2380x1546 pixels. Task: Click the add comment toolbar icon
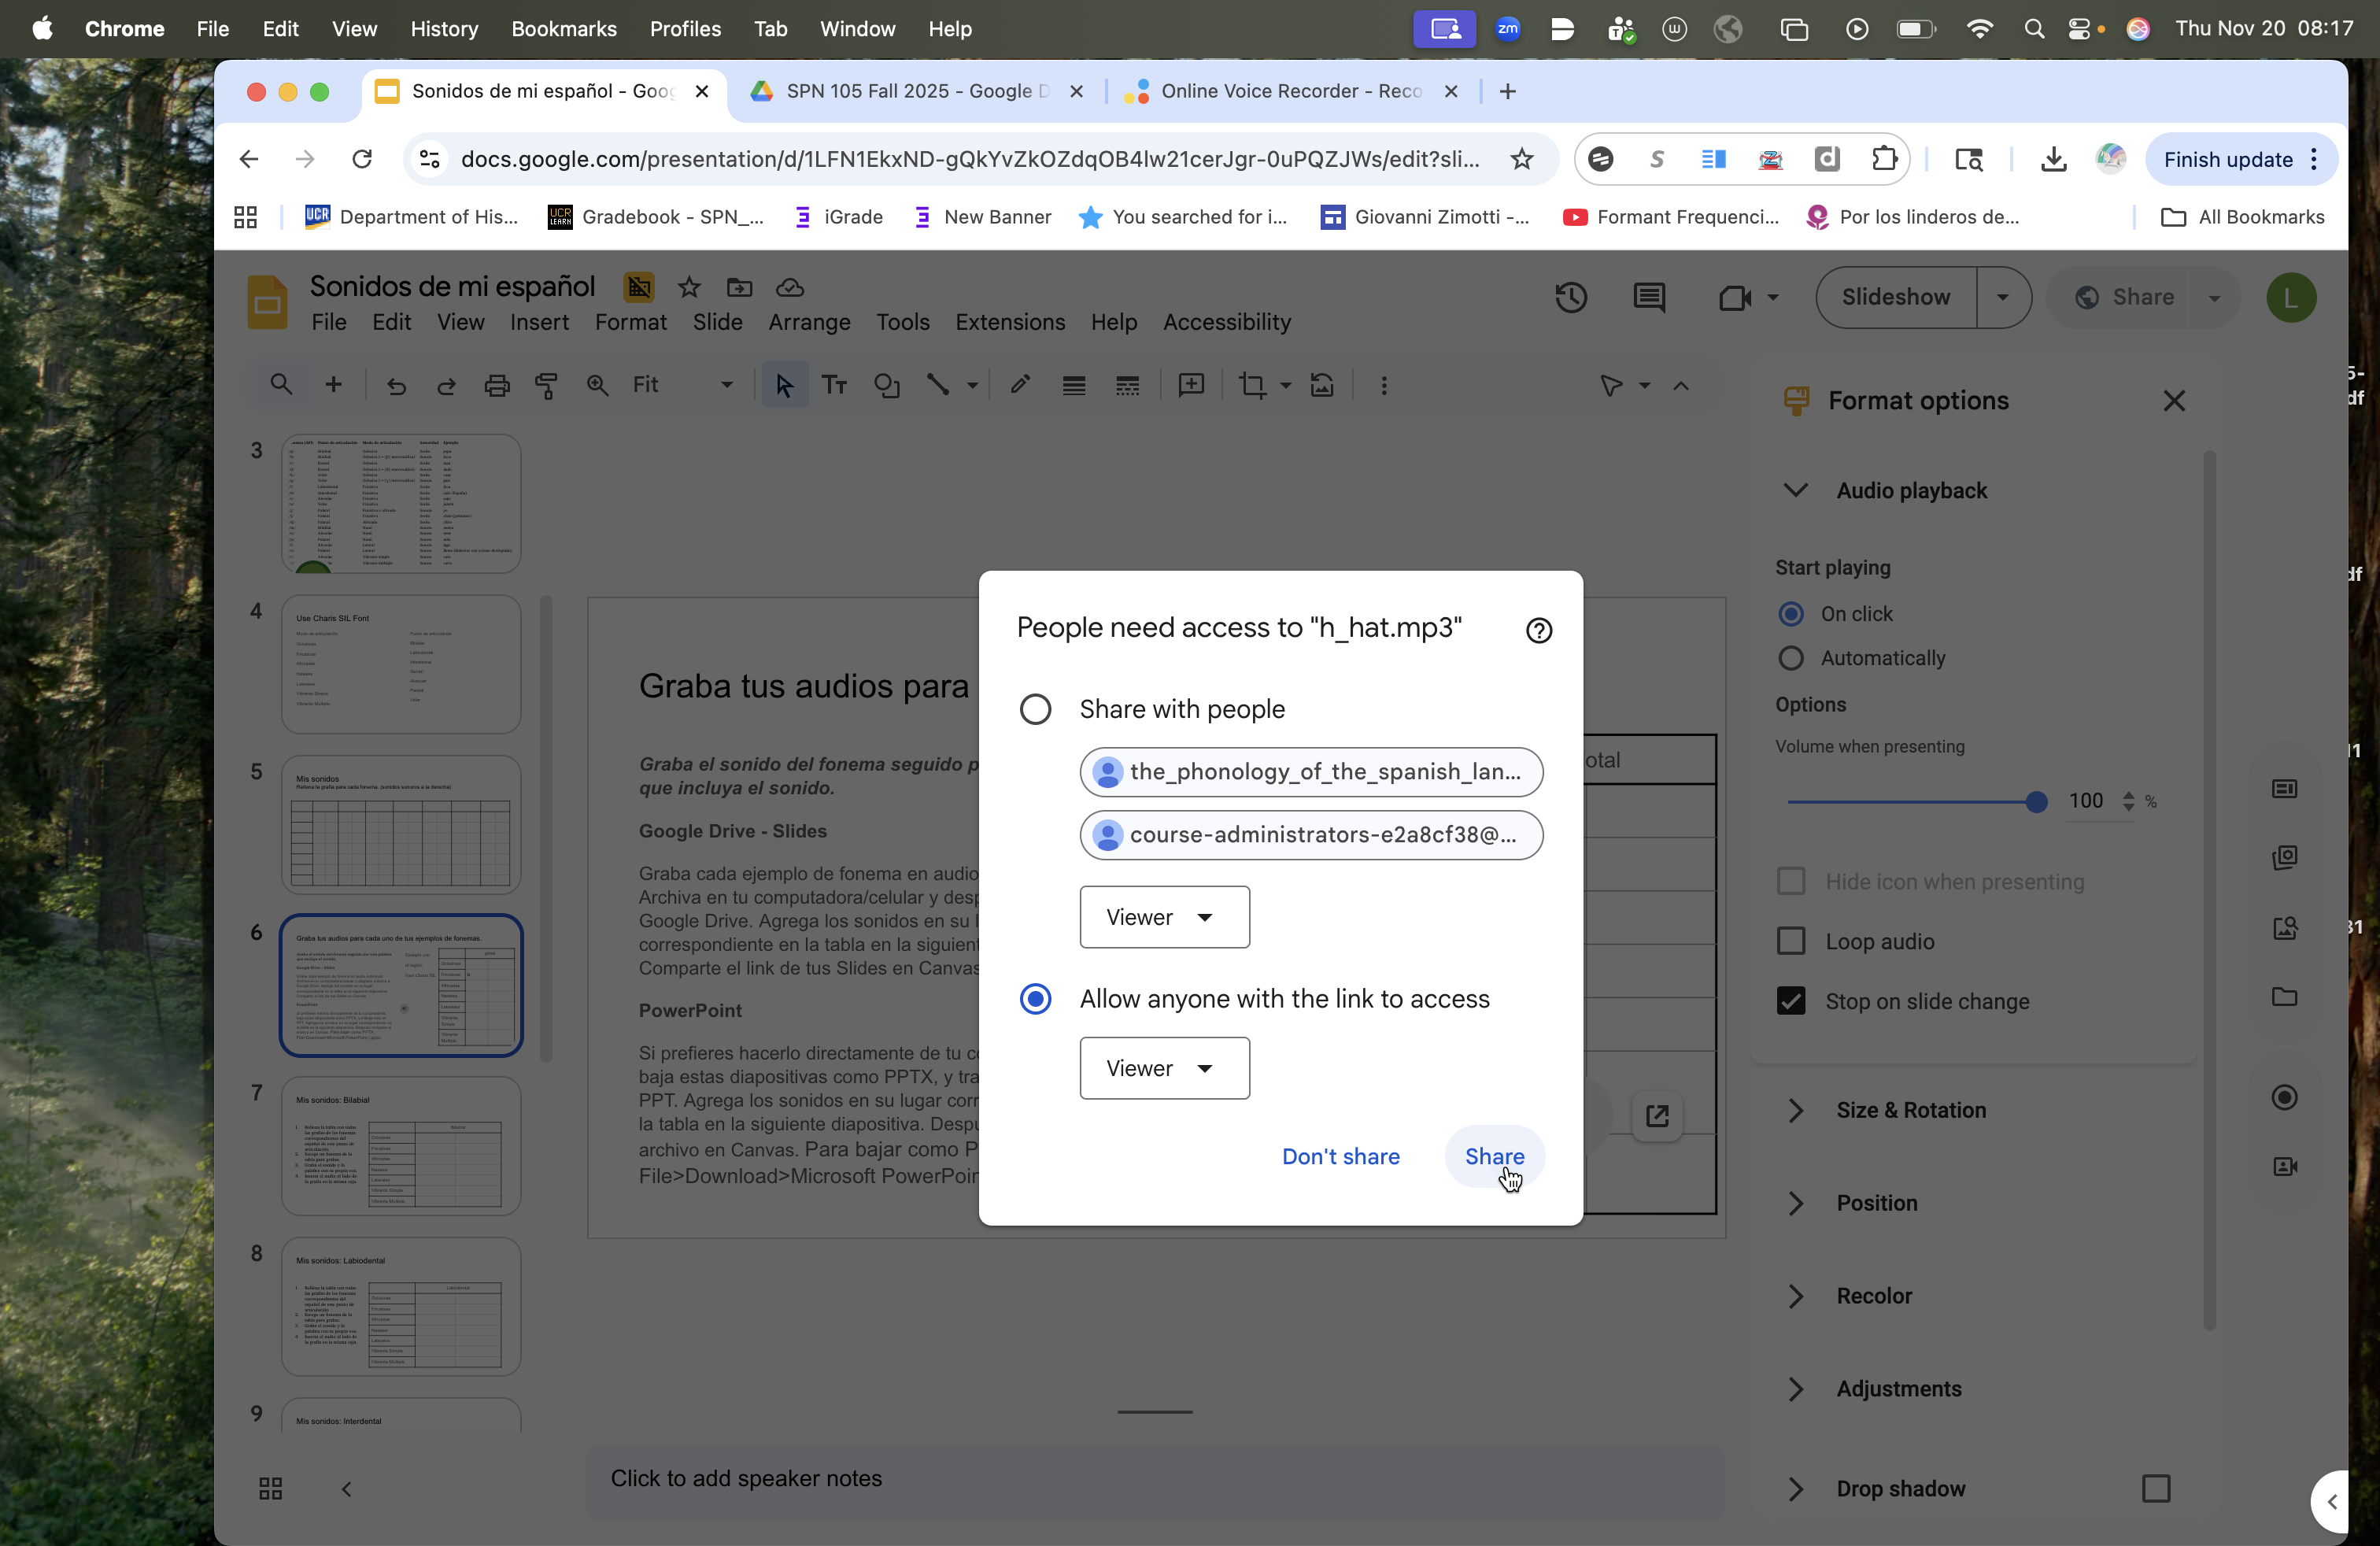pyautogui.click(x=1191, y=385)
